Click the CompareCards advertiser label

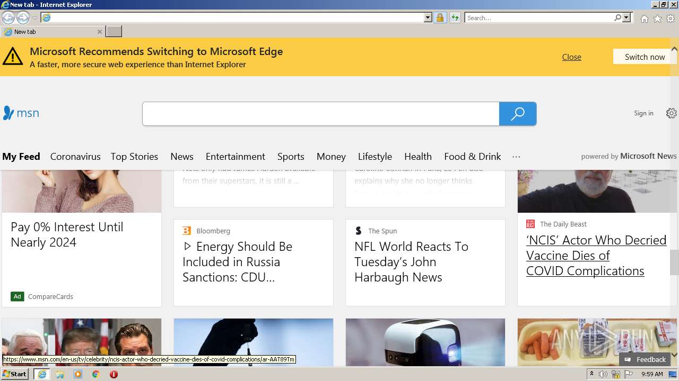coord(50,296)
